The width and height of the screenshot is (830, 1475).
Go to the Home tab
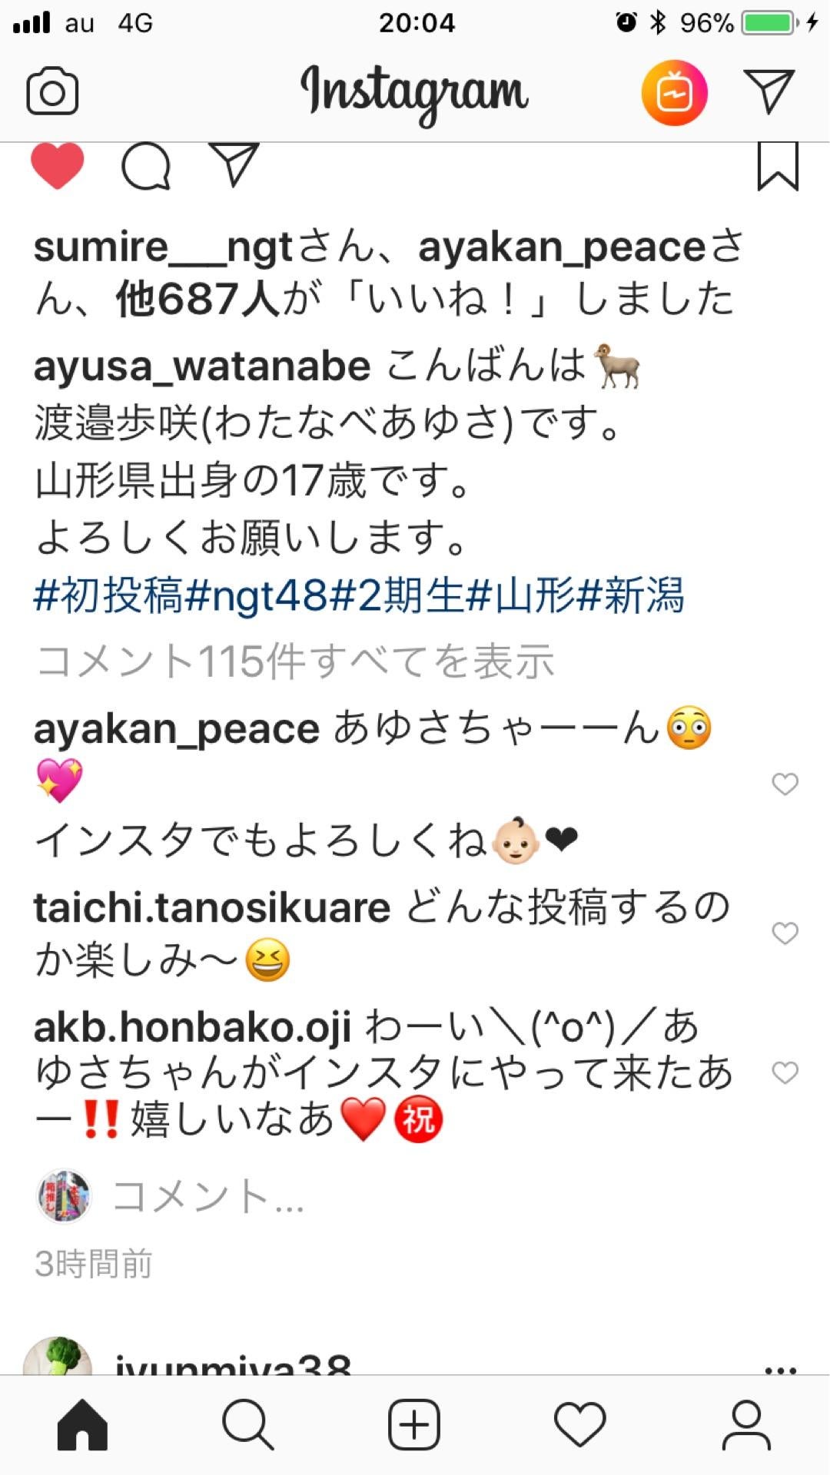tap(82, 1424)
